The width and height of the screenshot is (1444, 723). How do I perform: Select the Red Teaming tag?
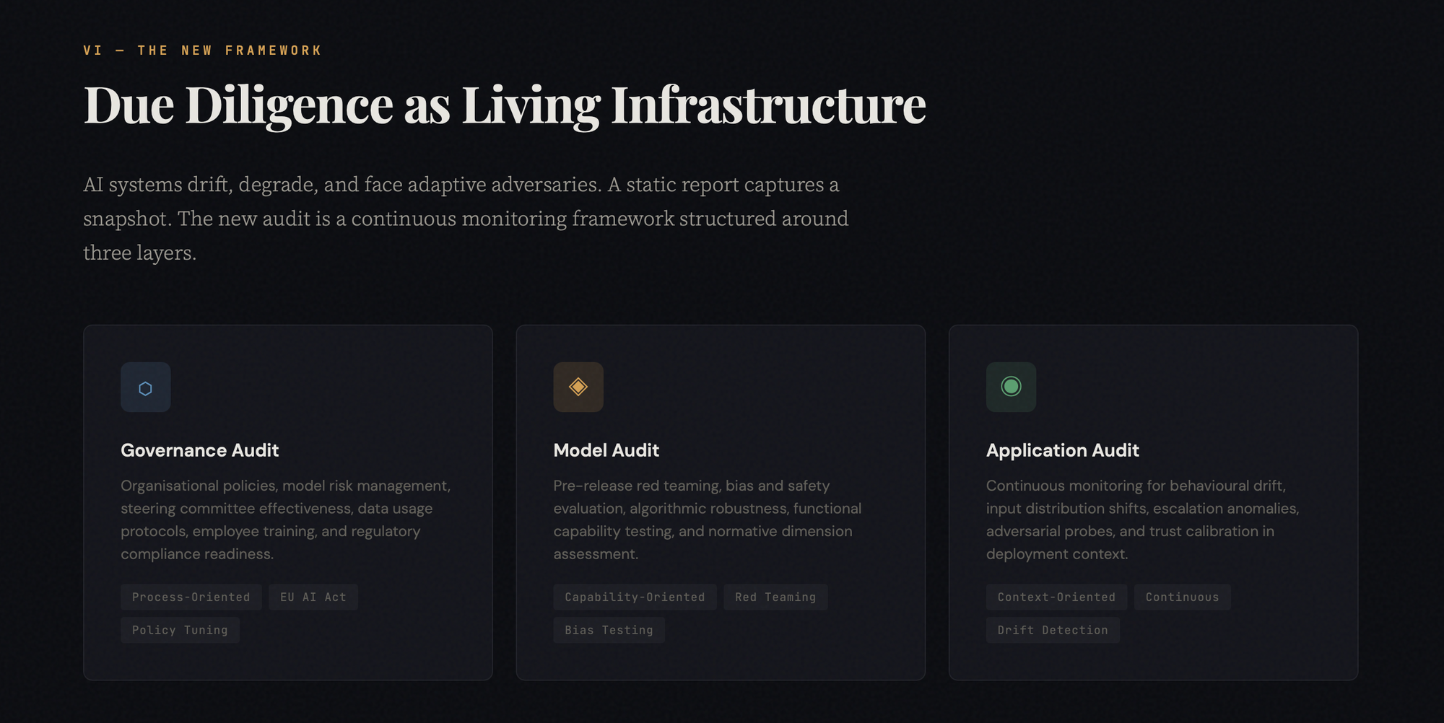point(775,597)
